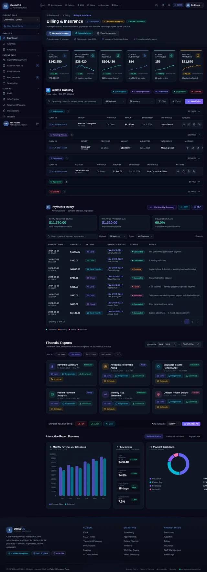Refresh Priya Nair's claim with sync icon
This screenshot has height=572, width=207.
[193, 148]
